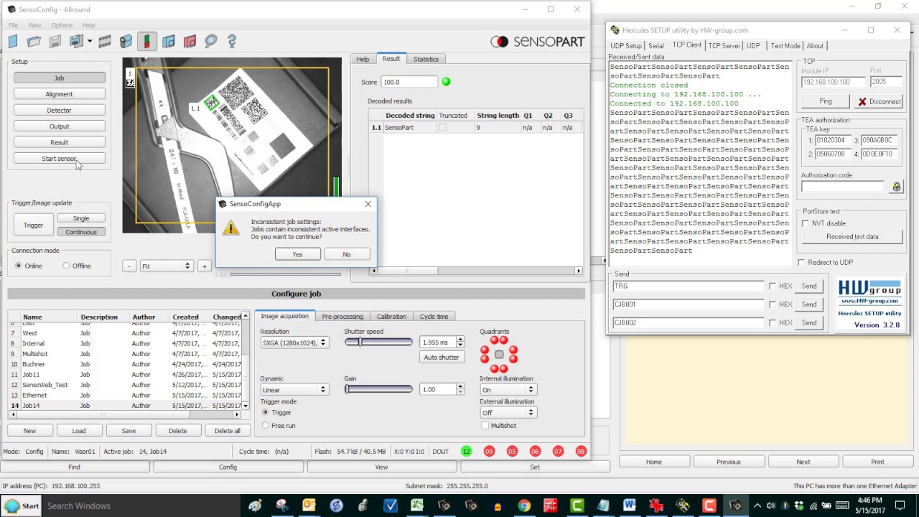Click the zoom out minus button

pos(129,266)
